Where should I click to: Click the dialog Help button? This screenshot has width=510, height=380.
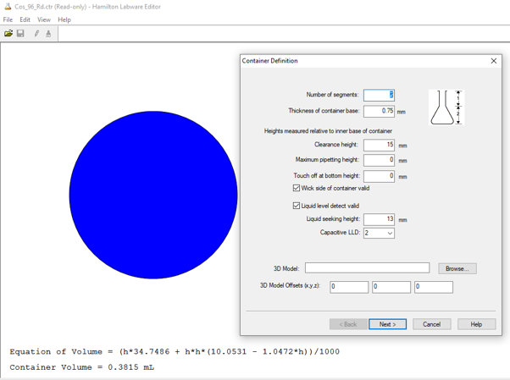(x=476, y=324)
